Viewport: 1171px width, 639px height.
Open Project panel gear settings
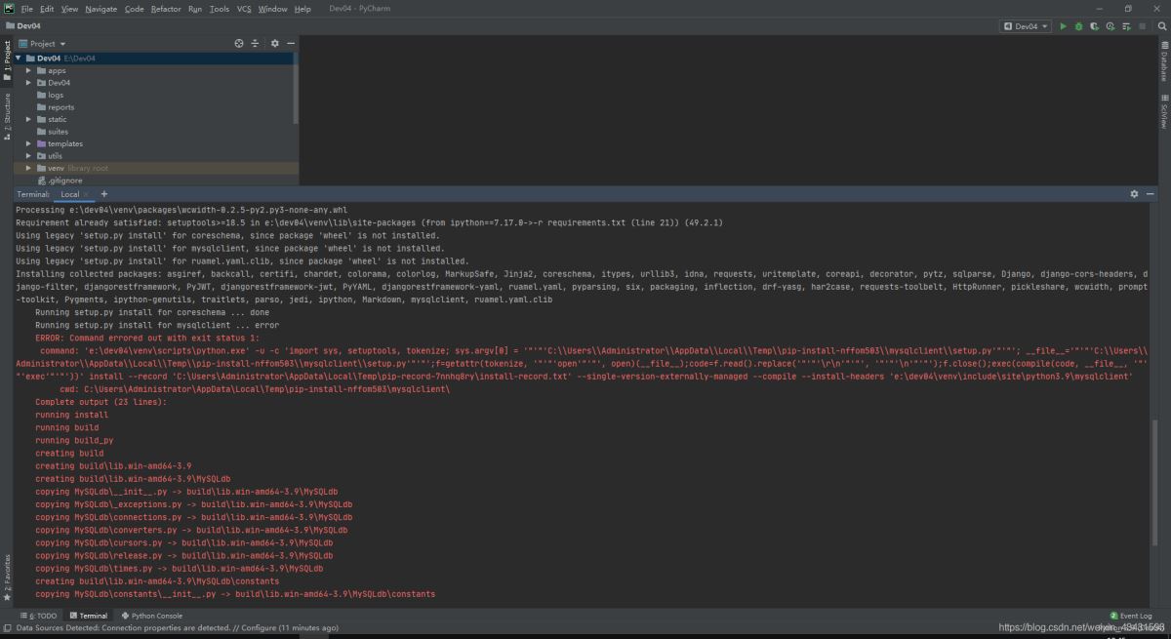click(x=274, y=44)
